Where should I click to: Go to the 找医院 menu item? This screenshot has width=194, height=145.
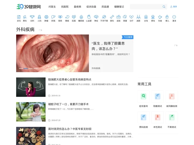tap(65, 7)
